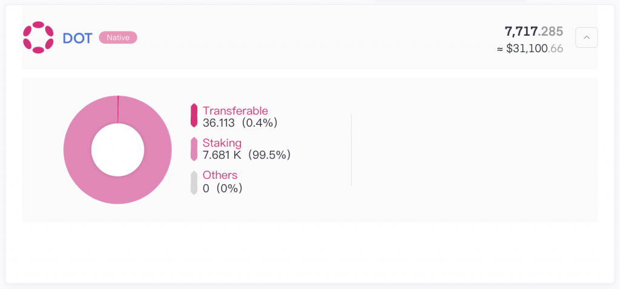
Task: Click the thin Transferable donut slice
Action: (118, 109)
